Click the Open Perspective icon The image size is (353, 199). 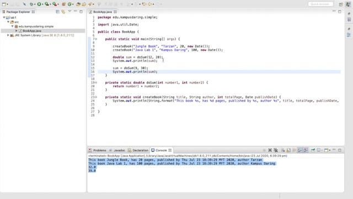(x=341, y=4)
